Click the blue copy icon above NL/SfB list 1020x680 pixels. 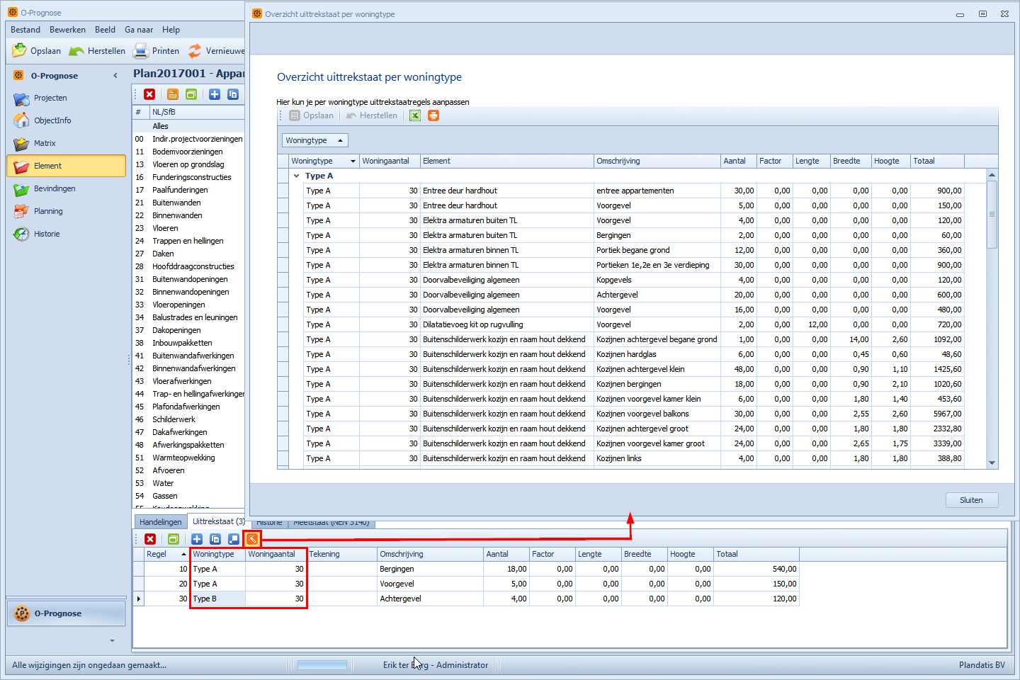tap(233, 94)
